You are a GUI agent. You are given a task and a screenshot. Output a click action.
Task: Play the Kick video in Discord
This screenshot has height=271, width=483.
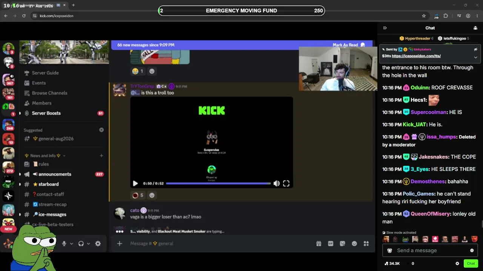pyautogui.click(x=135, y=183)
